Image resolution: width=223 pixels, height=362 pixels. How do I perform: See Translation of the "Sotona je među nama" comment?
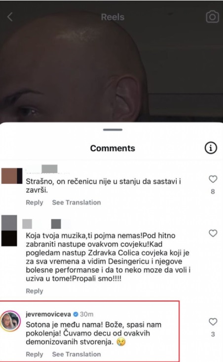pyautogui.click(x=76, y=354)
